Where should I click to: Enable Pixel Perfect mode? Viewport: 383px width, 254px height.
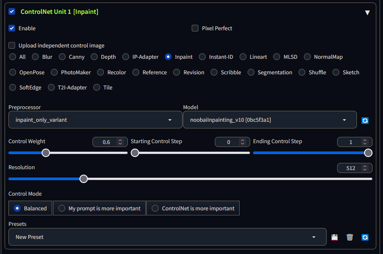tap(195, 28)
